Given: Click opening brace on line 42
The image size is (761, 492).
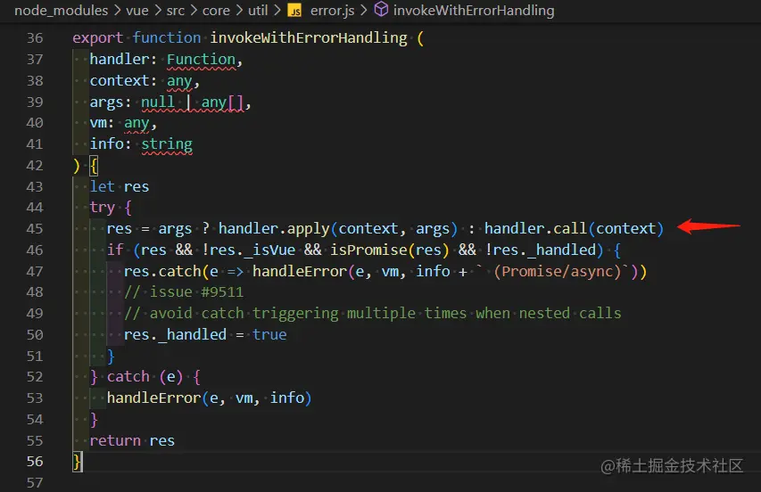Looking at the screenshot, I should pyautogui.click(x=94, y=165).
